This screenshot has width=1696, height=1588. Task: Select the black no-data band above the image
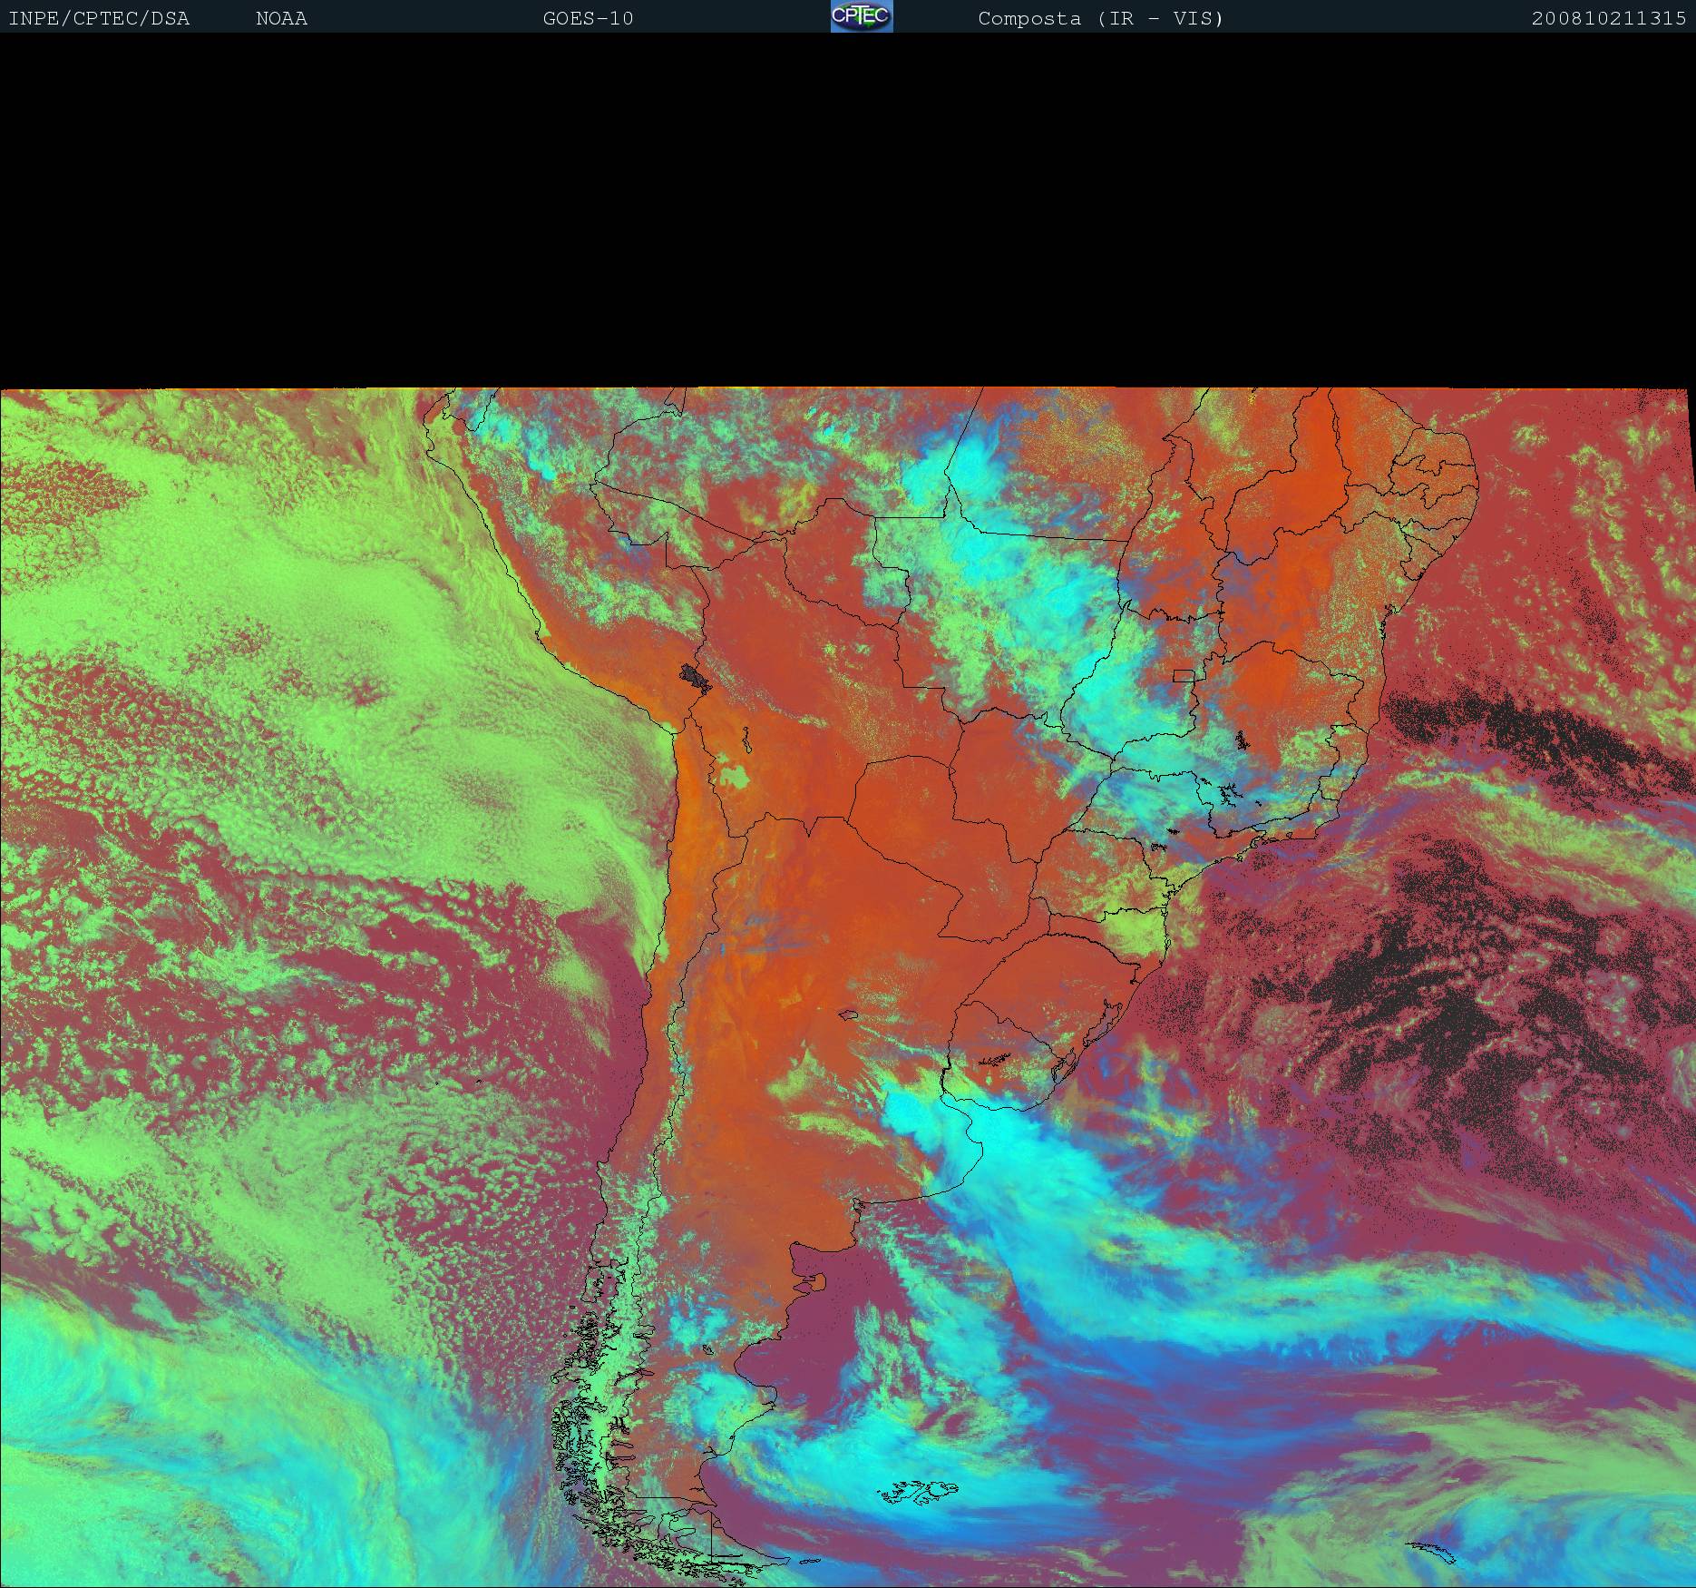coord(848,209)
